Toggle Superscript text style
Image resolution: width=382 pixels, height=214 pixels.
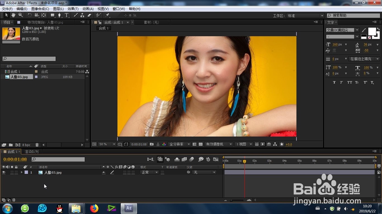(365, 83)
